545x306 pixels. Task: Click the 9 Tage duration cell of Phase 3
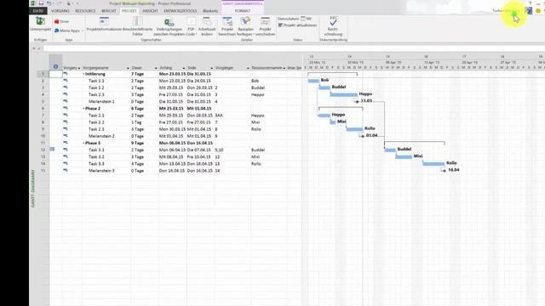point(144,143)
